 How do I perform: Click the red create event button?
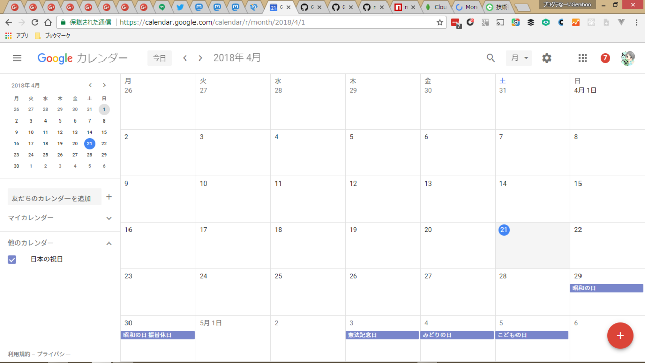coord(620,336)
